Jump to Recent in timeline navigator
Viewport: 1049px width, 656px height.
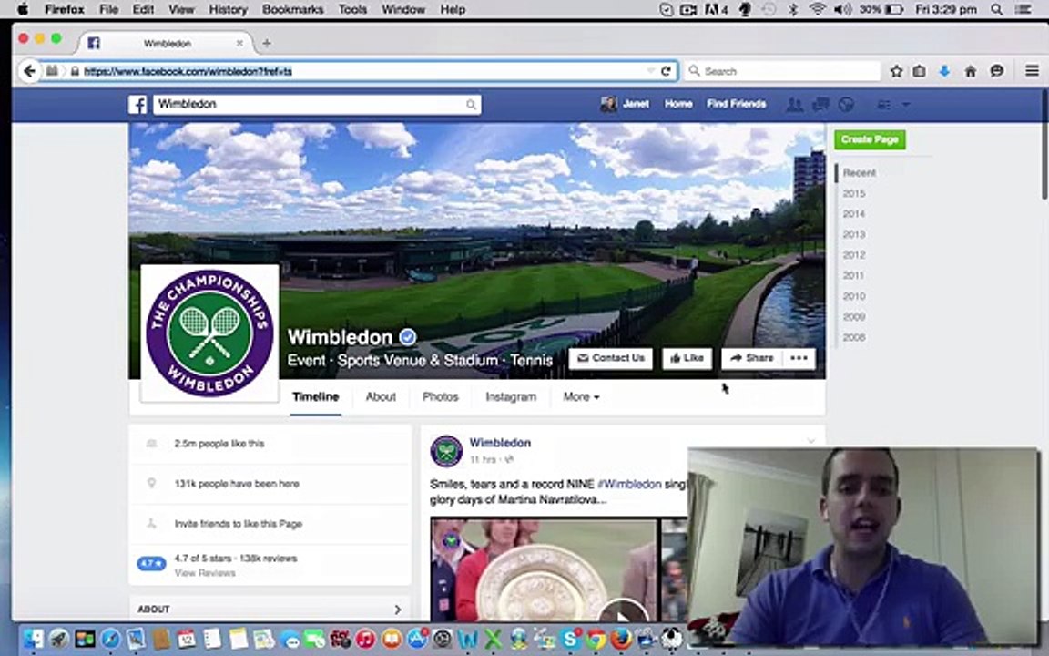point(859,173)
